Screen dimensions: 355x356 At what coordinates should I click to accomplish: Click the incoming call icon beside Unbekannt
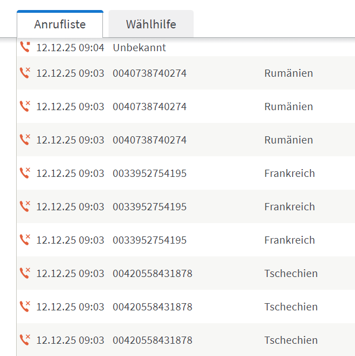point(24,47)
